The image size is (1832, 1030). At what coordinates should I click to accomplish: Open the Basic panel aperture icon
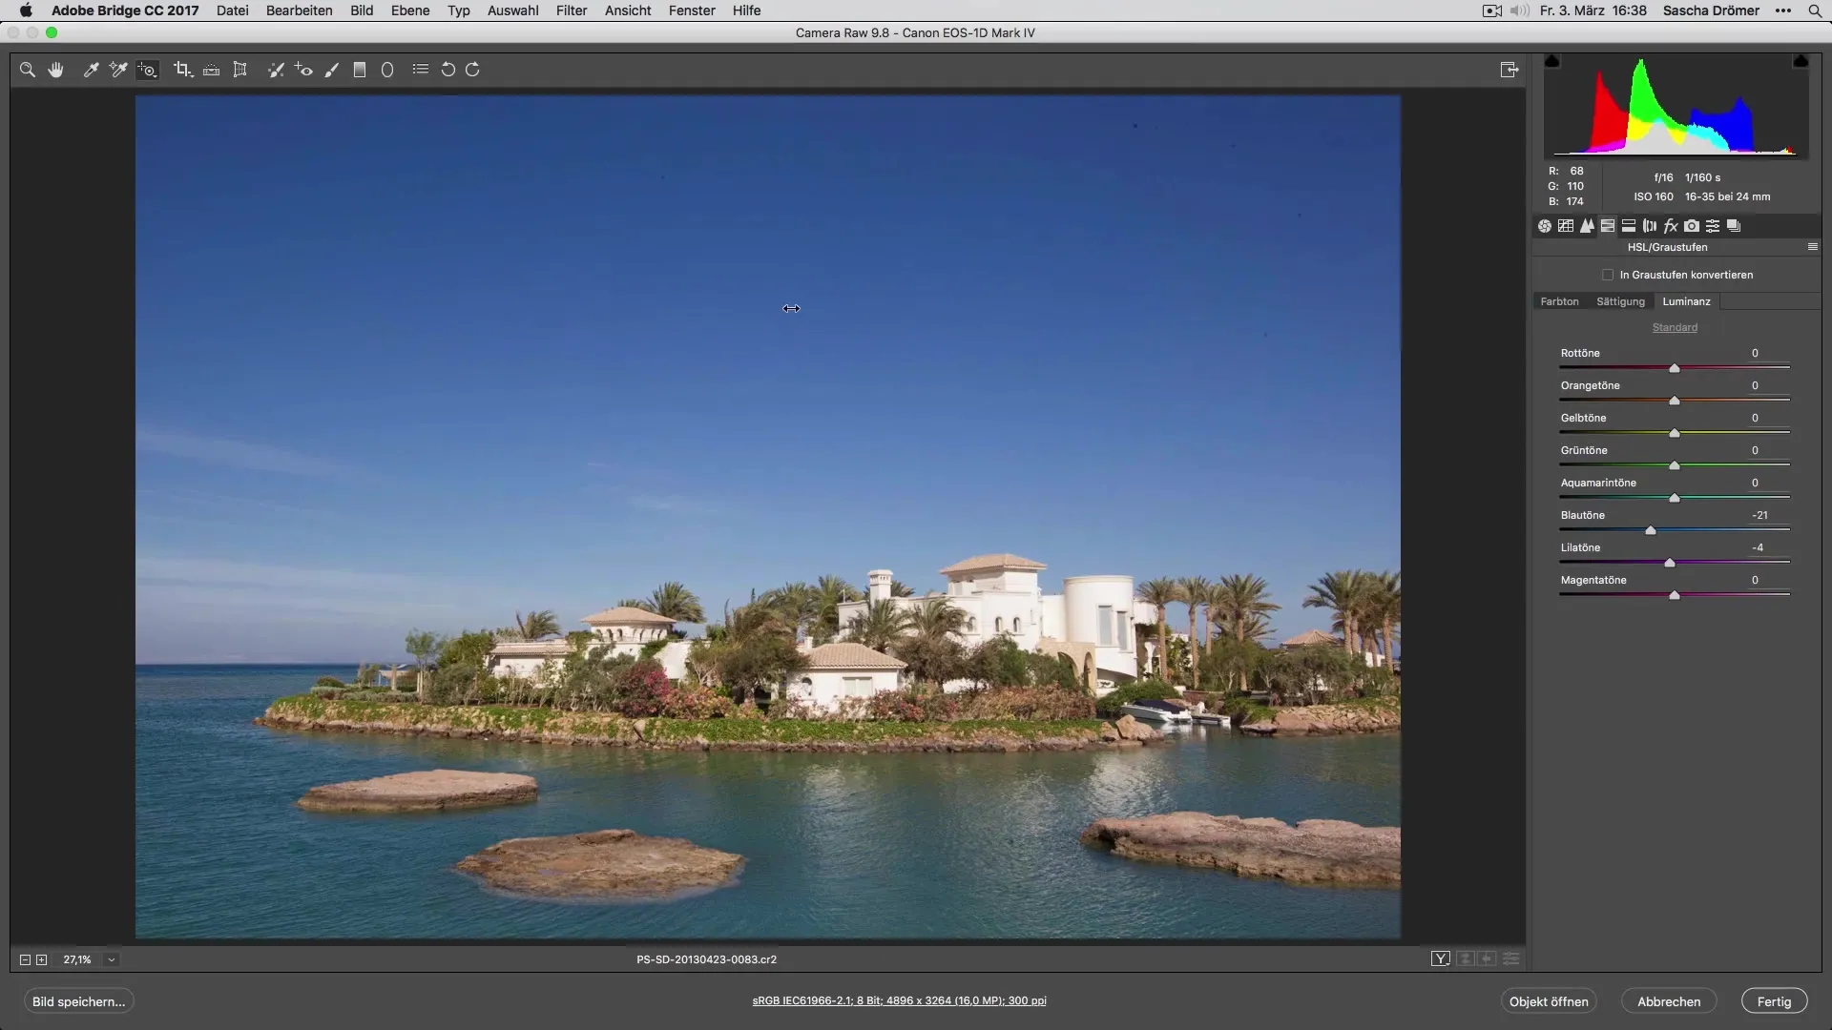1545,226
